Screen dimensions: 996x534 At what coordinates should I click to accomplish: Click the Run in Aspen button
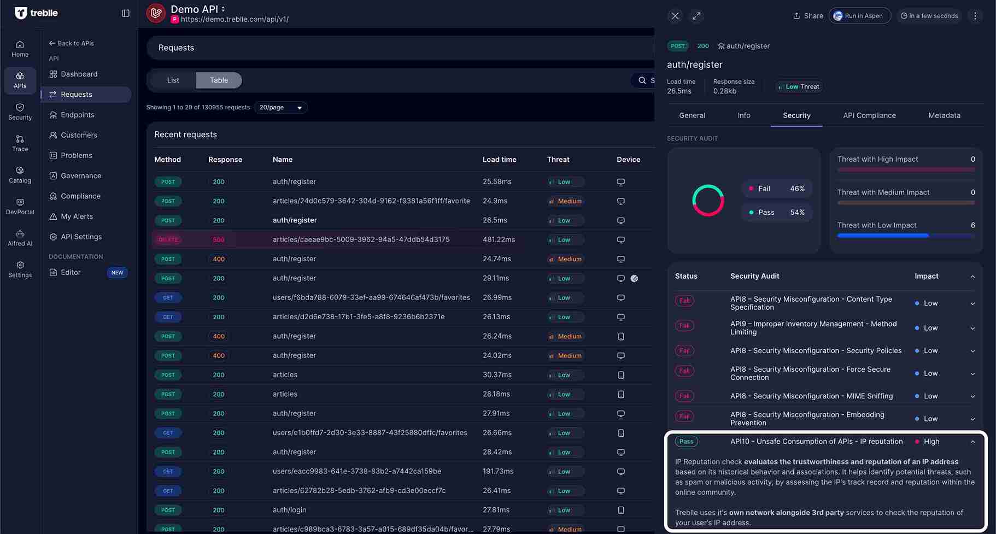point(859,16)
